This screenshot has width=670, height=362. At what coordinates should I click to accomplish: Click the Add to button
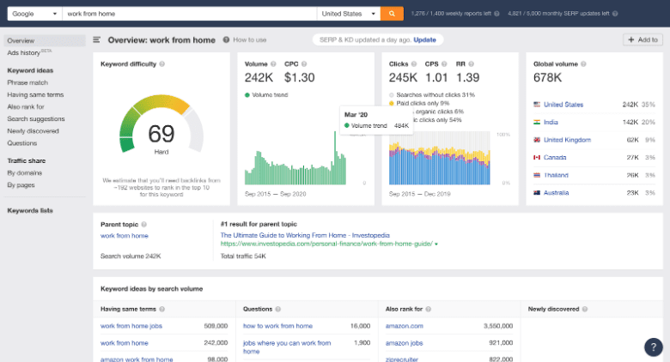click(x=643, y=39)
